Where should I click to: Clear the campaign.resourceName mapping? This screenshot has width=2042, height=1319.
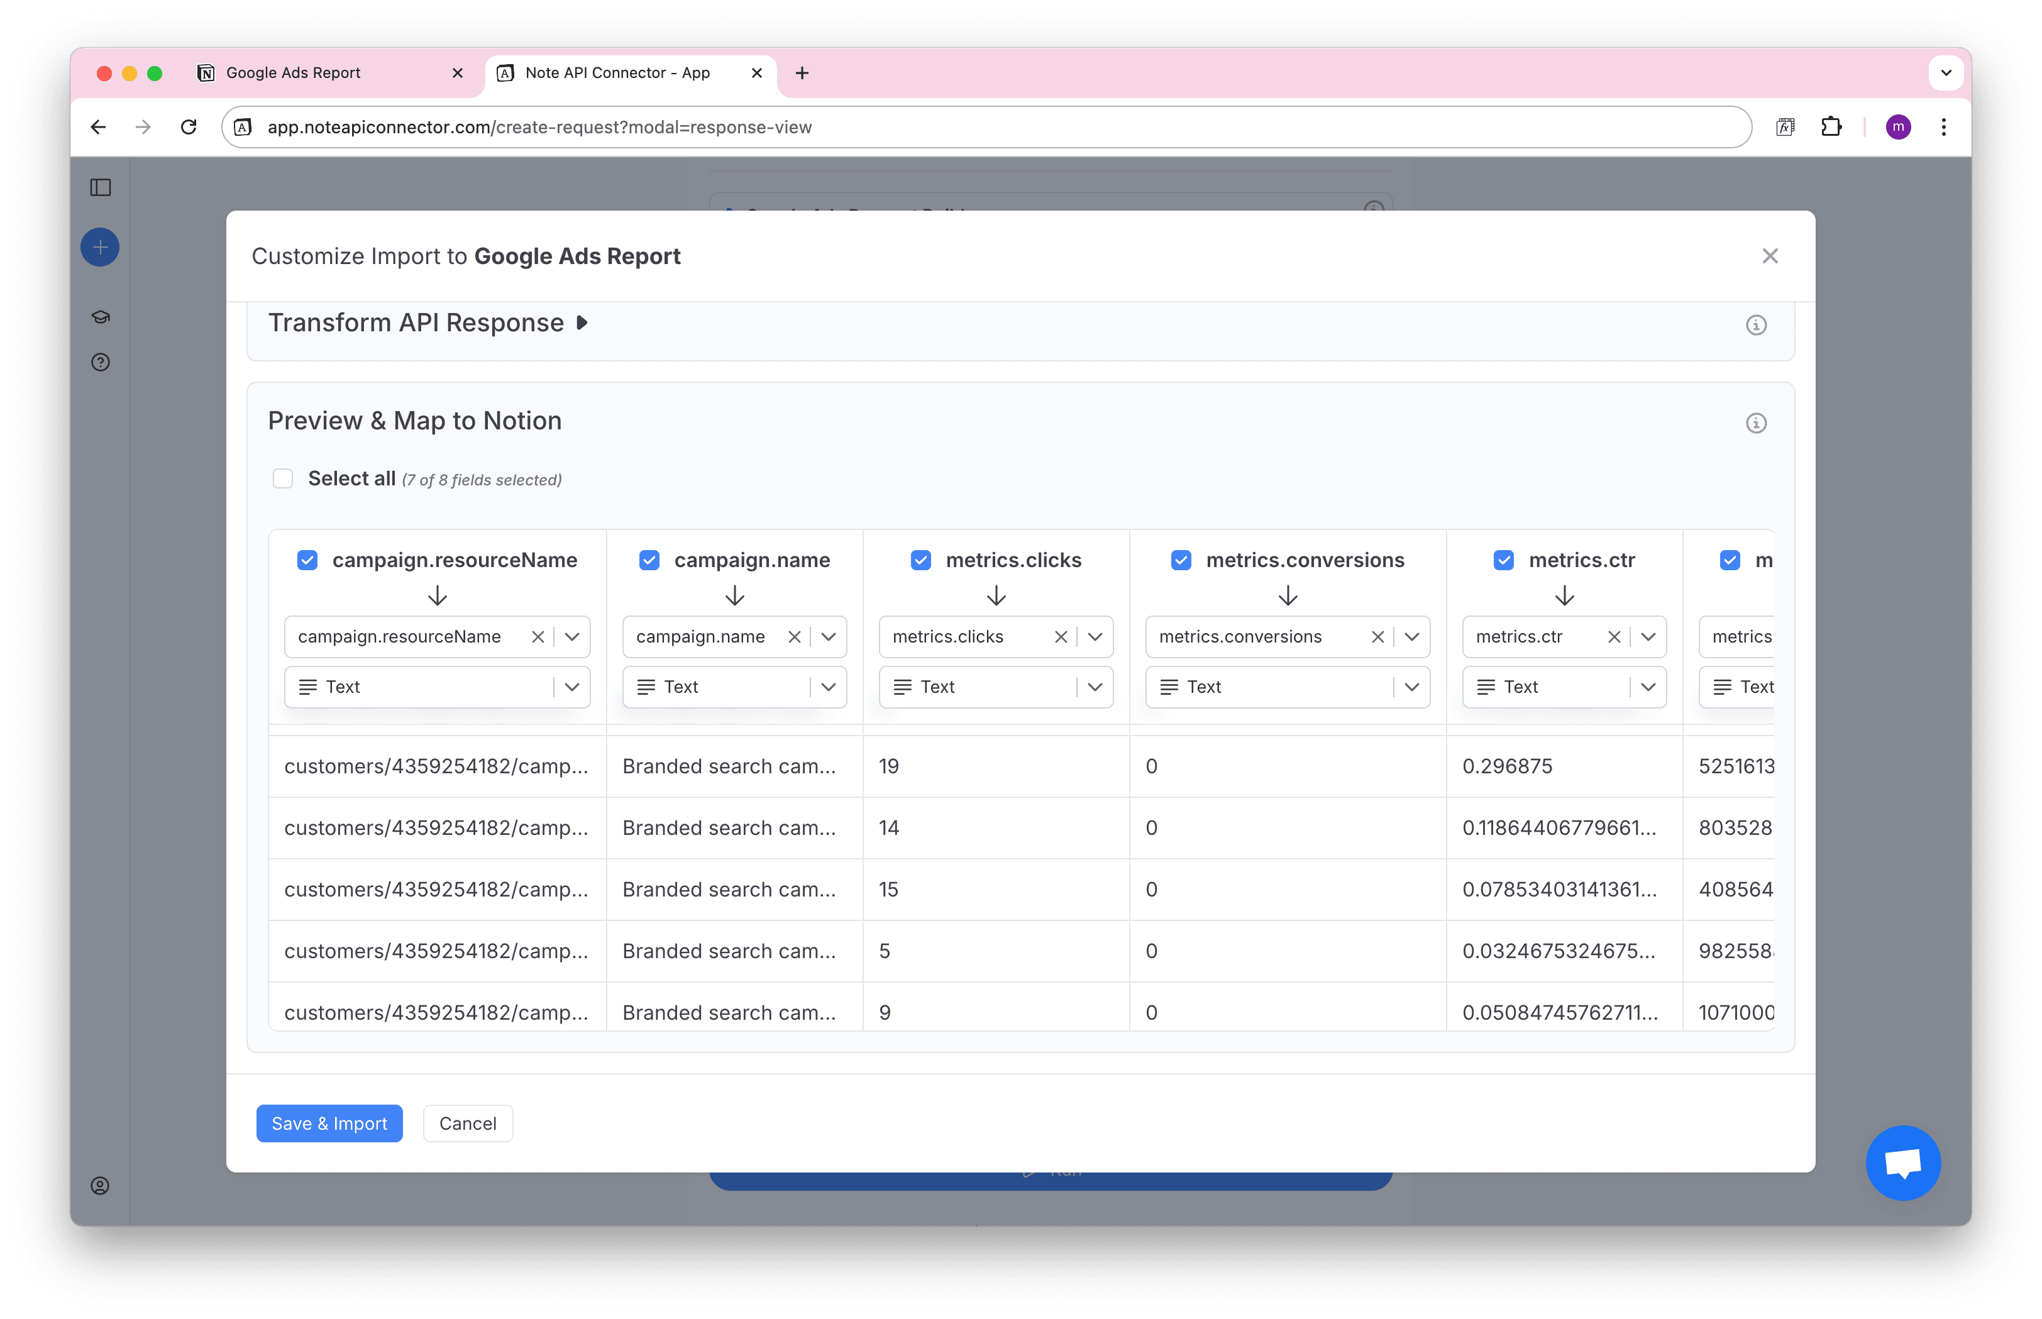pyautogui.click(x=538, y=637)
